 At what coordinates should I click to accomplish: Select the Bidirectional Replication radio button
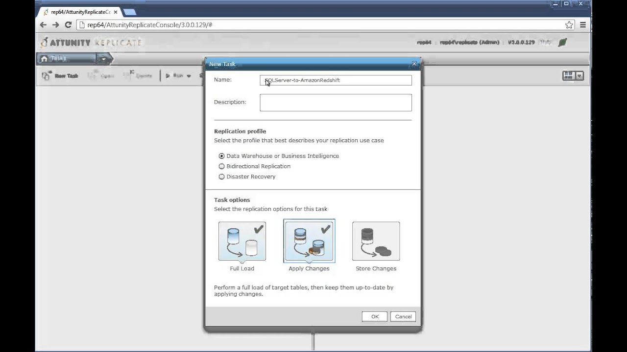pos(221,166)
